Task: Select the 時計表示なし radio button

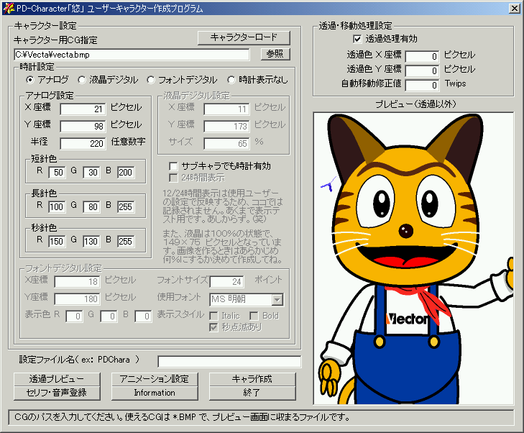Action: point(231,80)
